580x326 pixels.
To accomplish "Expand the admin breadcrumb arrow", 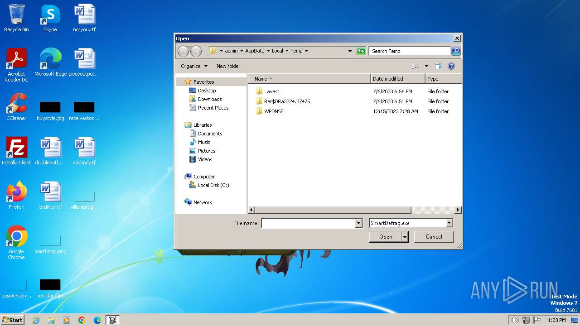I will [x=242, y=51].
